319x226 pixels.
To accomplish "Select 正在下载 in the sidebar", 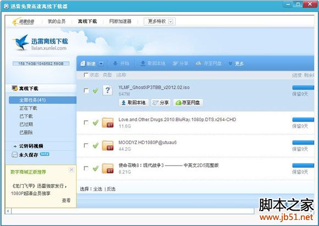I will click(28, 108).
